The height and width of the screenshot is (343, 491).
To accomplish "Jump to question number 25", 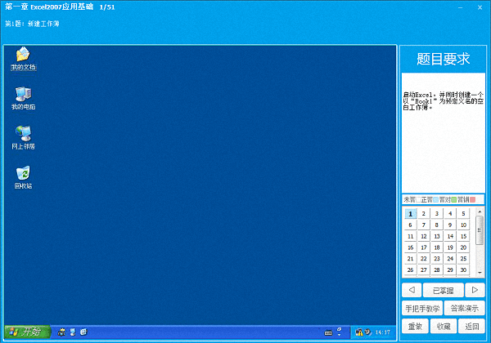I will point(463,259).
